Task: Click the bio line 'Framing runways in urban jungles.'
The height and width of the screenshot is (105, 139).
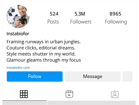Action: point(44,42)
